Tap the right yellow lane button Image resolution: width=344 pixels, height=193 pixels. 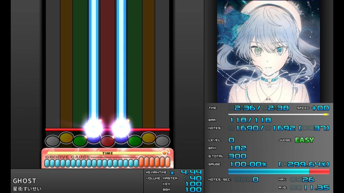coord(148,138)
